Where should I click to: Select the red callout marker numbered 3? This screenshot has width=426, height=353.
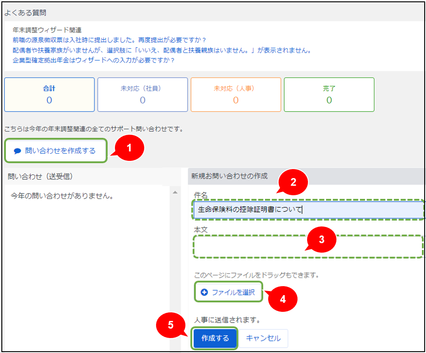point(322,240)
